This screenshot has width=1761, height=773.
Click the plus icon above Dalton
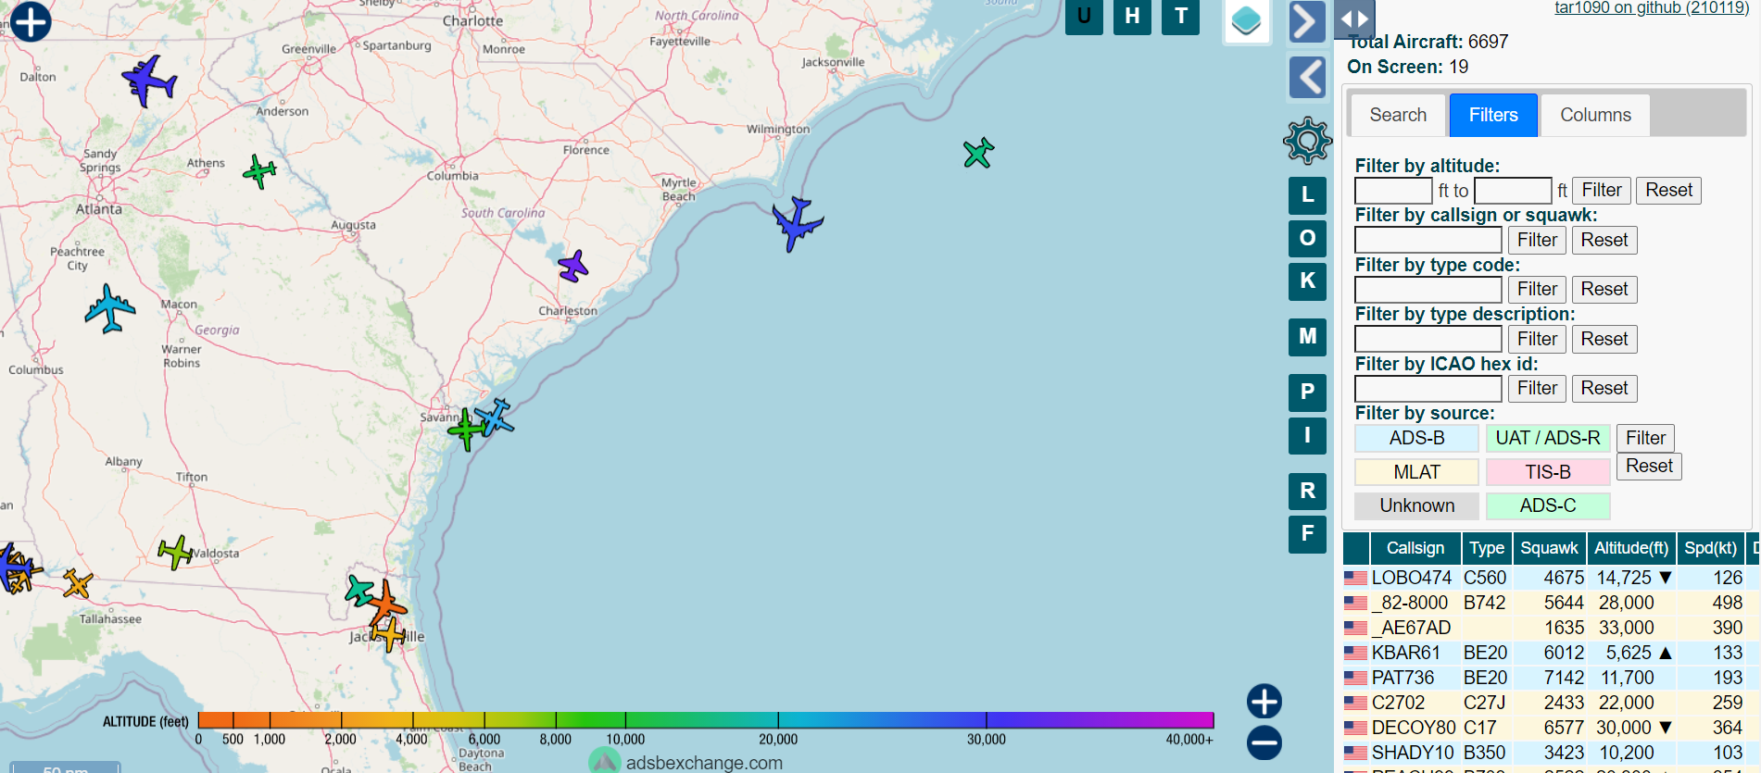(x=31, y=21)
